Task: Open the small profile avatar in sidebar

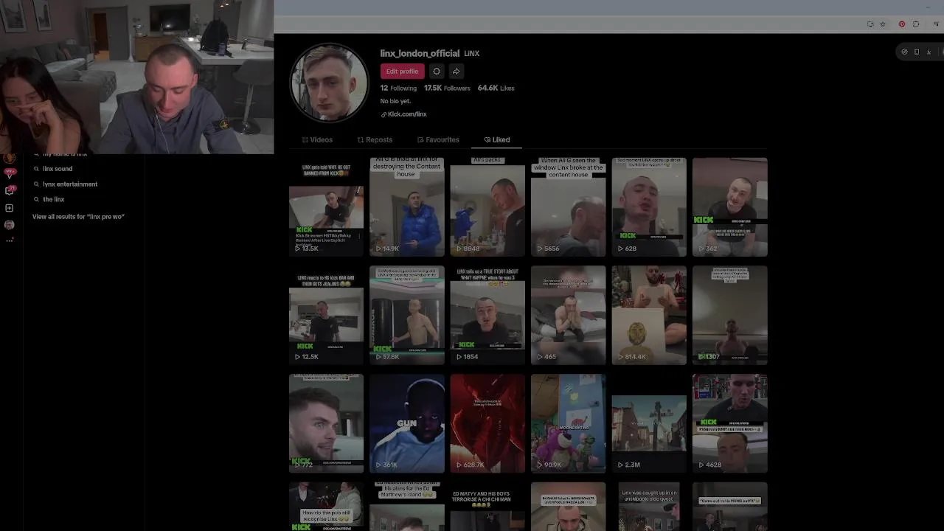Action: 10,224
